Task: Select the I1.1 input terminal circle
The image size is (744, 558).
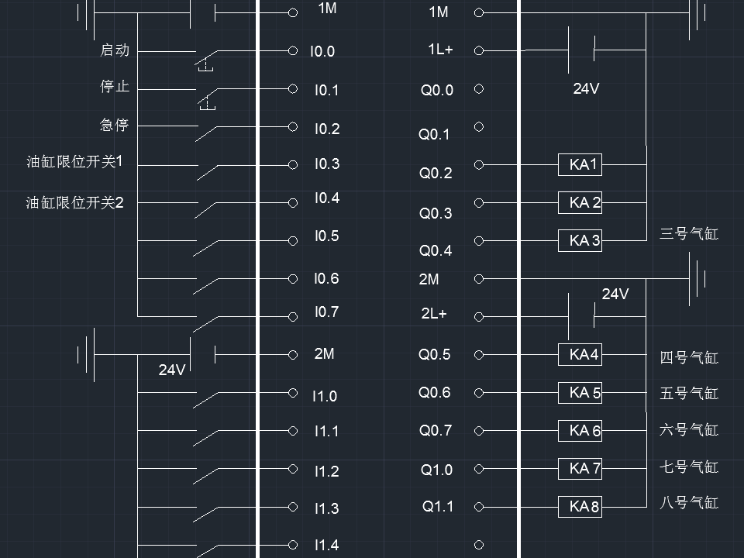Action: [293, 431]
